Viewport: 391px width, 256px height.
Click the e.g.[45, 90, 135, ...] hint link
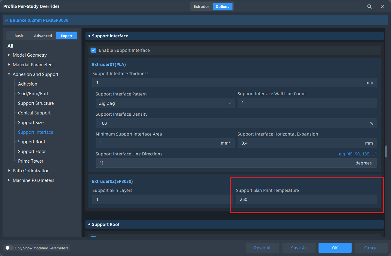click(x=358, y=154)
